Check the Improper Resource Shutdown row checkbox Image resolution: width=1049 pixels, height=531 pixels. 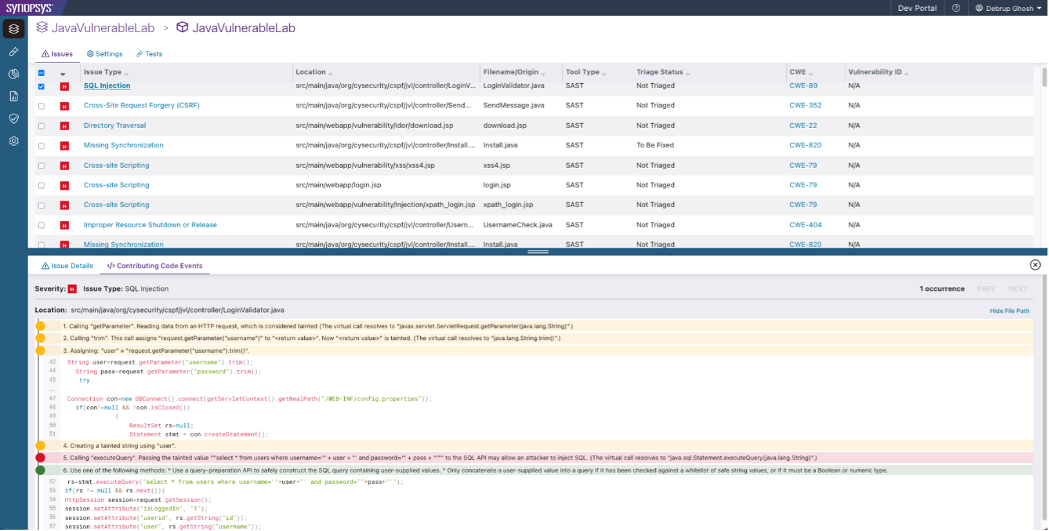coord(41,225)
